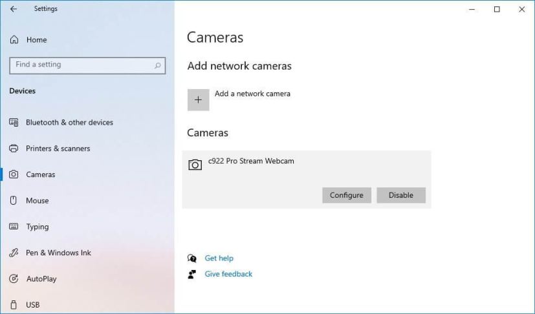
Task: Click the Give feedback person icon
Action: point(192,274)
